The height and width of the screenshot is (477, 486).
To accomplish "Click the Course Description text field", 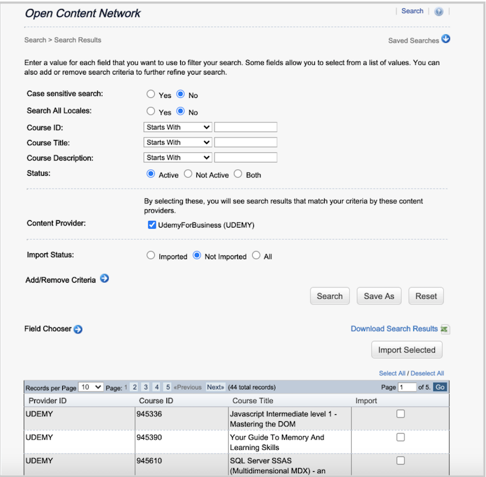I will click(x=246, y=157).
